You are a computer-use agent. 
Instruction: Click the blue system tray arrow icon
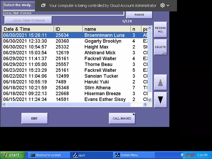(x=182, y=155)
